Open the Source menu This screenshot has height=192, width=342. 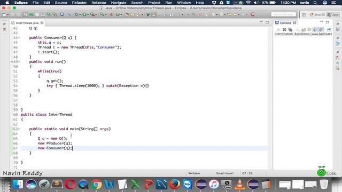pyautogui.click(x=61, y=3)
